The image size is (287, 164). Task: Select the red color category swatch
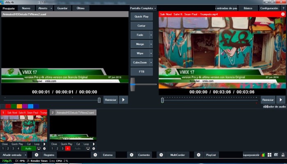click(x=8, y=106)
